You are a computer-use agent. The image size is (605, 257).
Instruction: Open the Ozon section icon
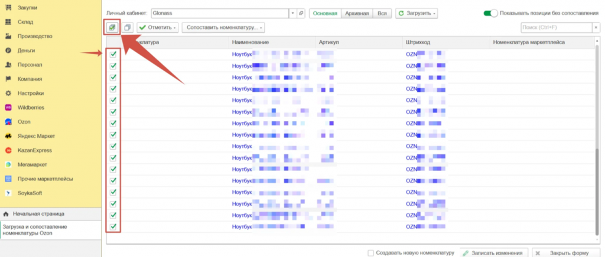click(8, 122)
